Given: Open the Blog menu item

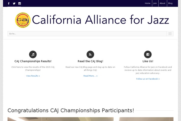Looking at the screenshot, I should [x=170, y=3].
